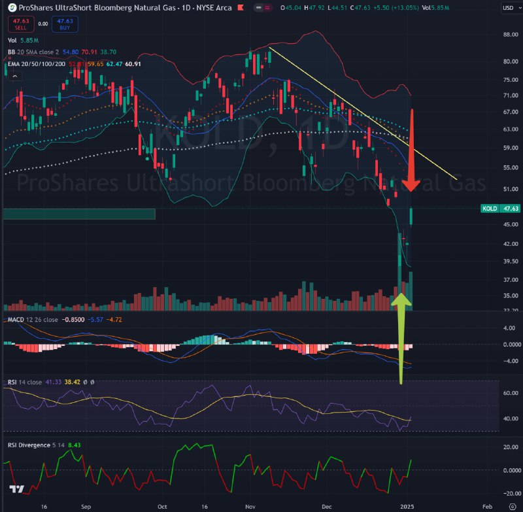Select the RSI 14 close legend
The width and height of the screenshot is (523, 512).
25,382
